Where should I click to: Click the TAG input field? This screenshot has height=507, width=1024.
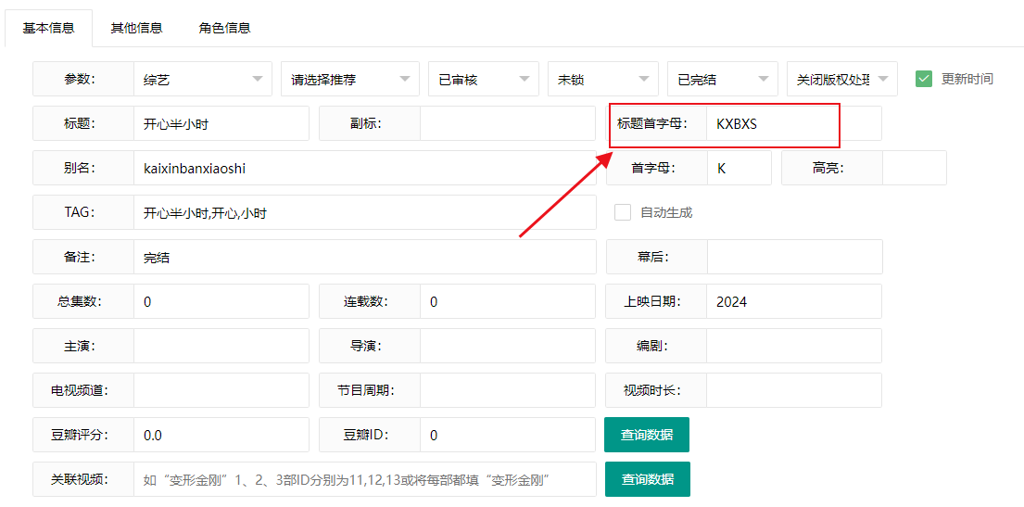364,212
